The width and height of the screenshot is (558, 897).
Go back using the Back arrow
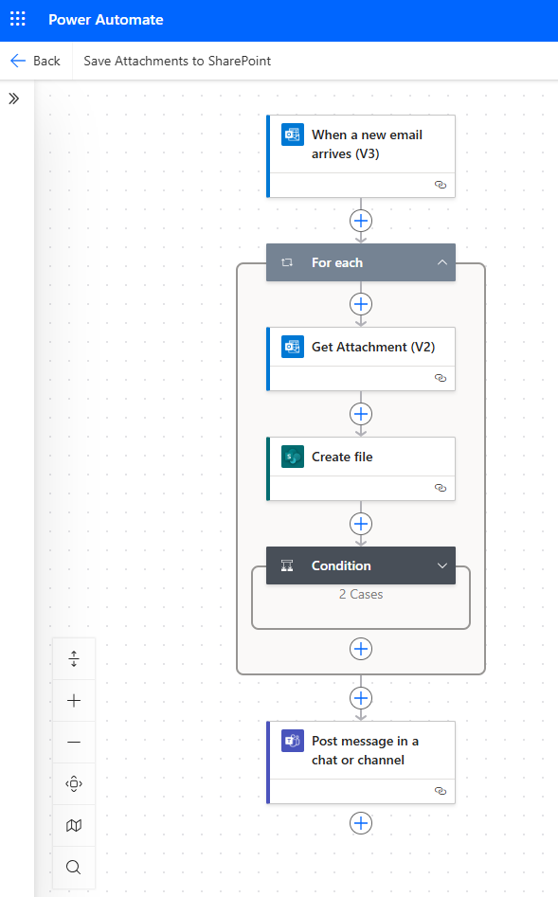(x=35, y=61)
